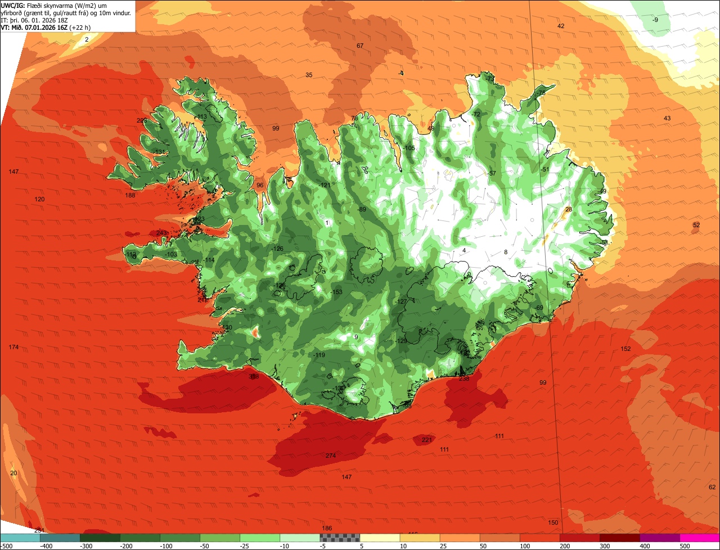720x550 pixels.
Task: Click the flux value '-121' in northwest Iceland
Action: [x=324, y=185]
